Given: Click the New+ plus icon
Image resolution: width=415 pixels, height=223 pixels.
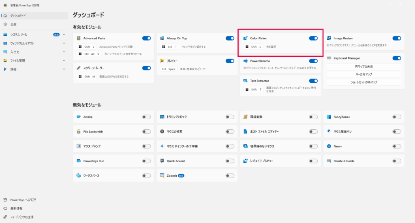Looking at the screenshot, I should [329, 146].
